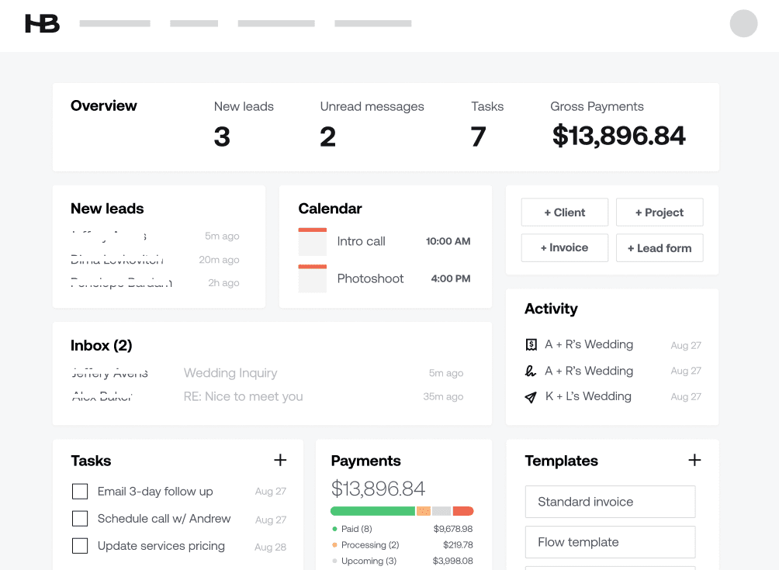Click the + Invoice button
The height and width of the screenshot is (570, 779).
coord(564,247)
